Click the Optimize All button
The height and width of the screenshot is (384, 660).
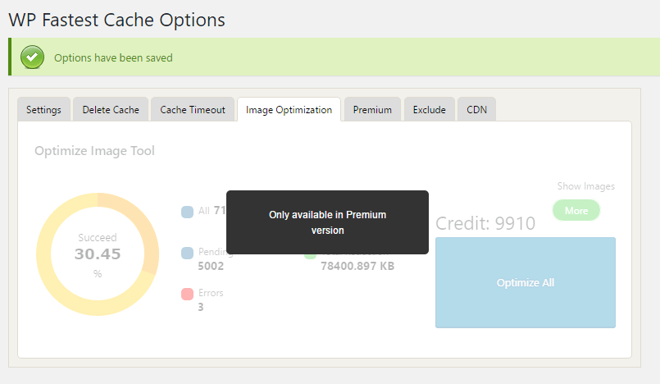(x=526, y=282)
